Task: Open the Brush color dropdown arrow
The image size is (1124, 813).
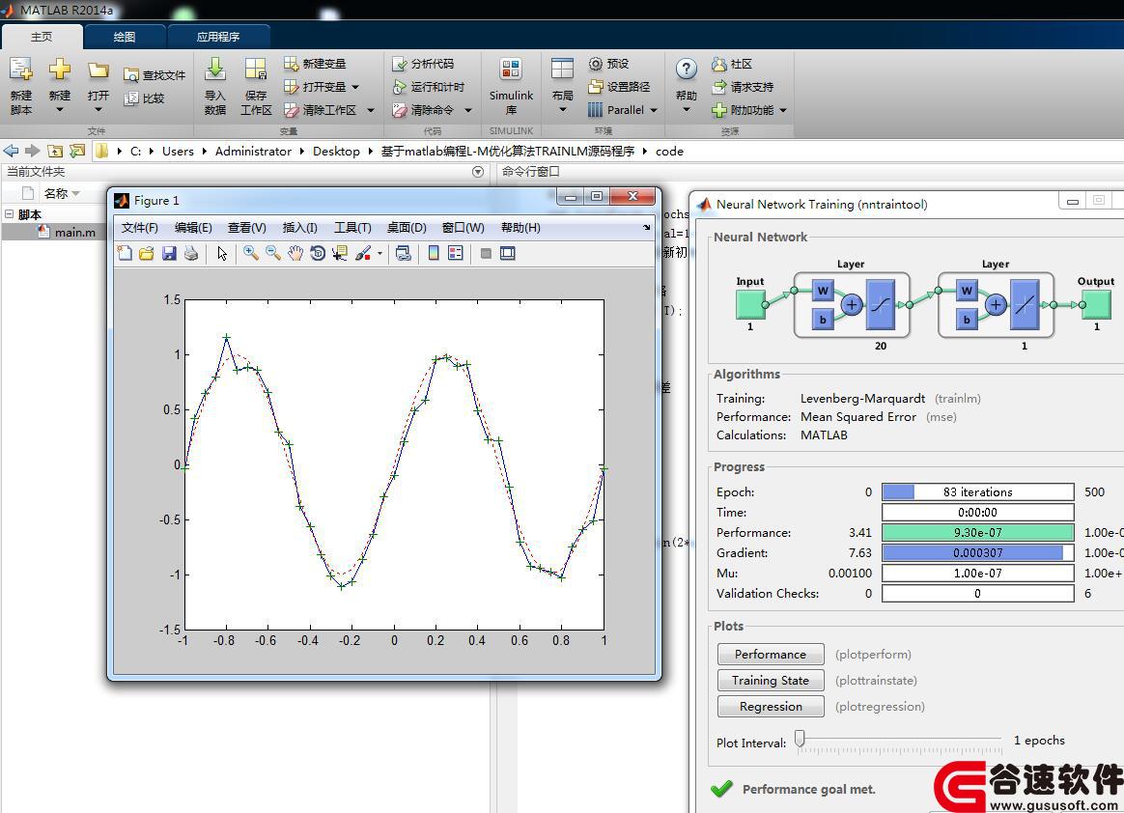Action: (379, 253)
